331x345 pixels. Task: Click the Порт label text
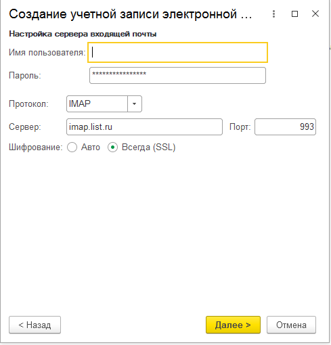point(240,127)
